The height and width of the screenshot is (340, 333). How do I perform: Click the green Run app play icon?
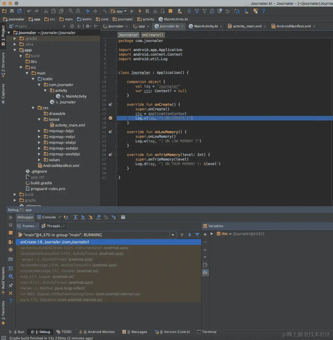click(132, 11)
